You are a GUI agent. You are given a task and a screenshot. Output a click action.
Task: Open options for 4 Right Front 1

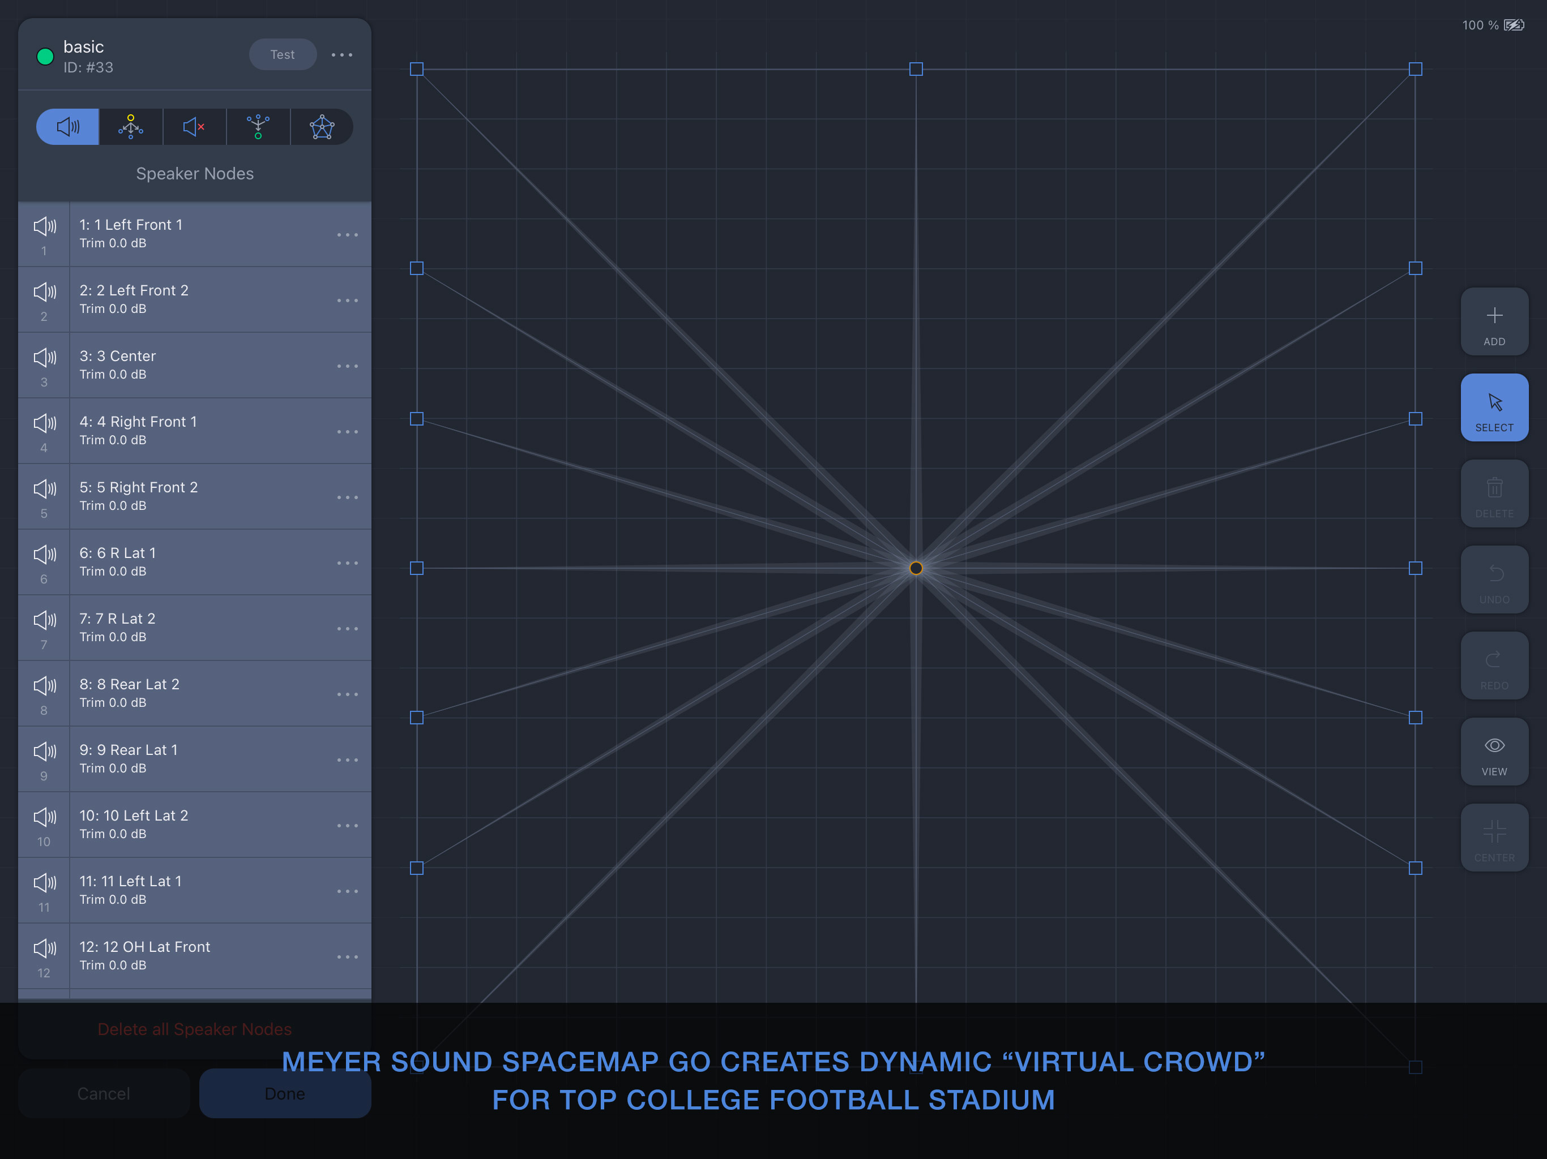[348, 432]
